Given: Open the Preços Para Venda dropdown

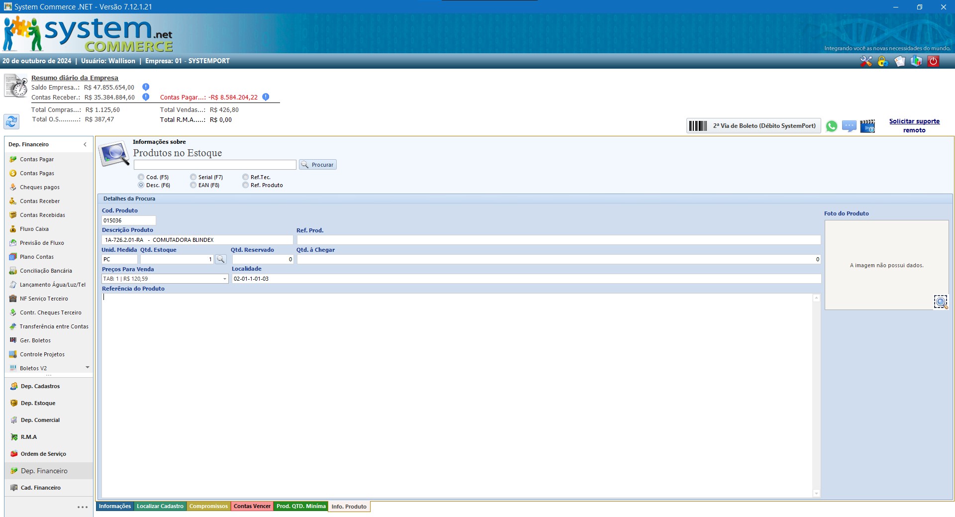Looking at the screenshot, I should (225, 279).
